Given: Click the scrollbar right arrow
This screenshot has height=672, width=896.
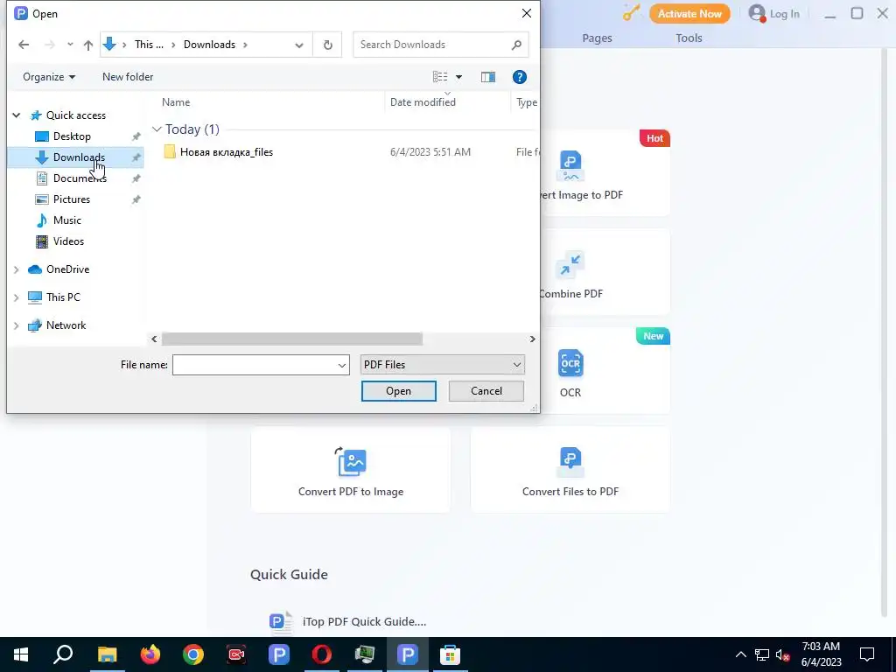Looking at the screenshot, I should tap(532, 339).
